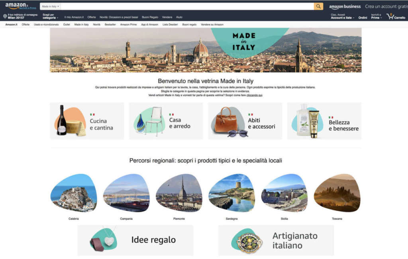This screenshot has width=408, height=259.
Task: Click the Made in Italy Florence banner
Action: 206,50
